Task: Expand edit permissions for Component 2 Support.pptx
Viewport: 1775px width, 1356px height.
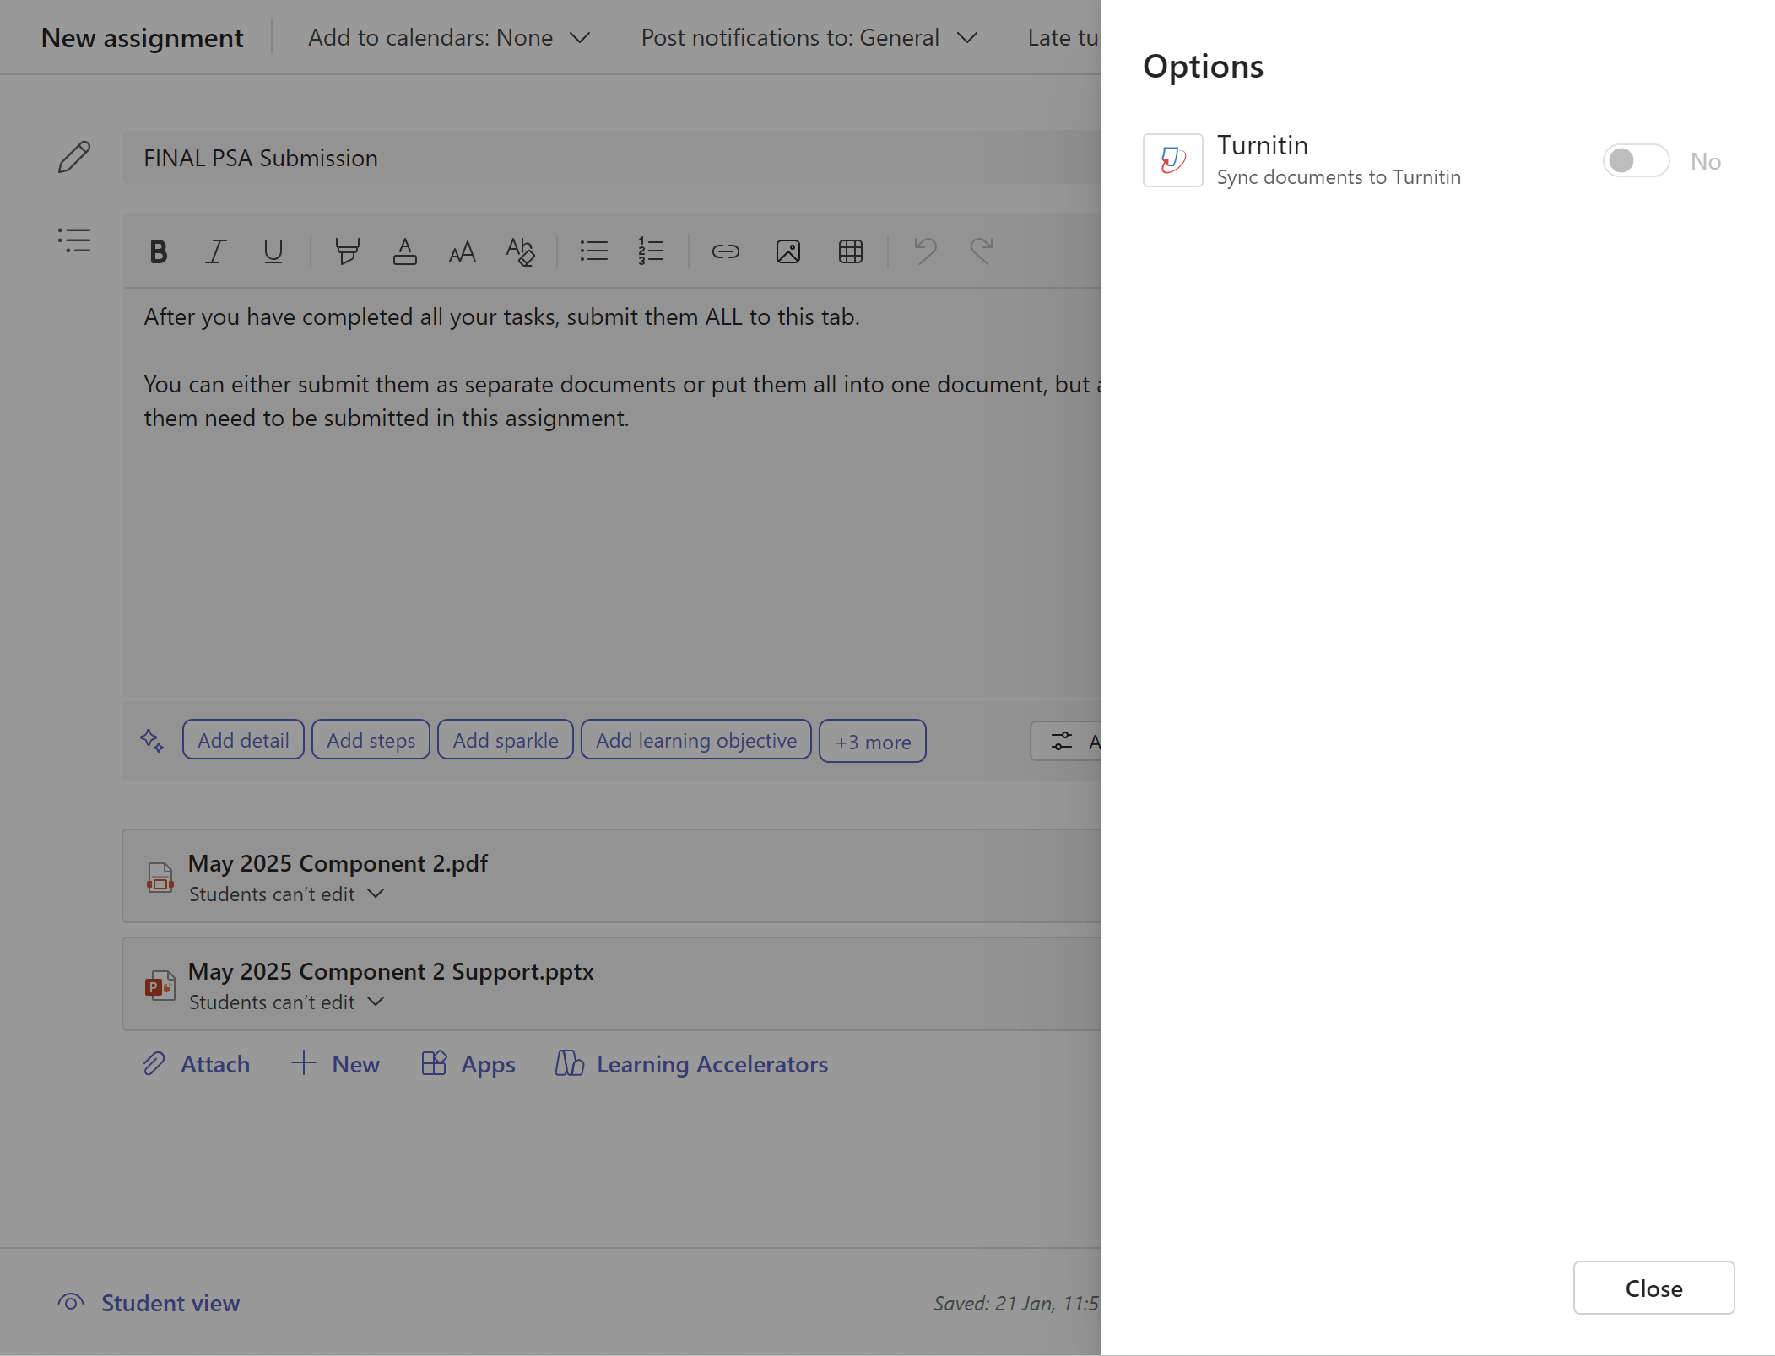Action: click(x=287, y=1002)
